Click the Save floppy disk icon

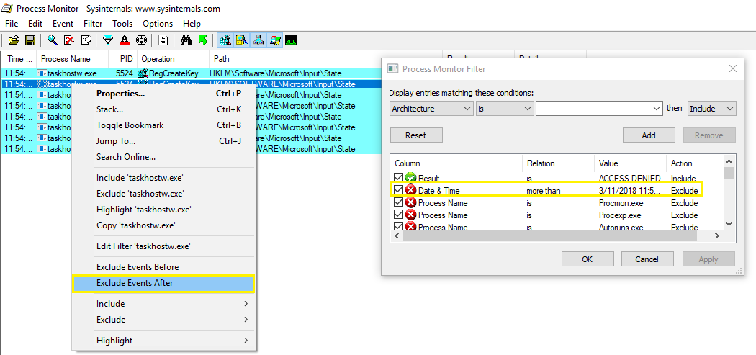point(30,40)
